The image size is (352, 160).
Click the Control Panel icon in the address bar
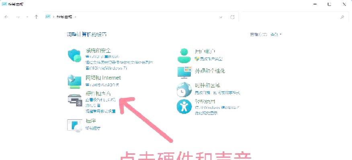tap(48, 17)
